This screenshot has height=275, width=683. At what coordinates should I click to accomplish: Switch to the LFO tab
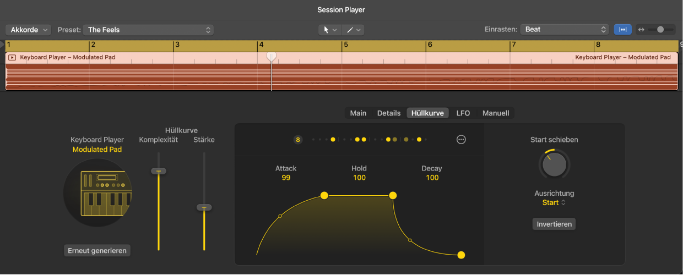[x=463, y=113]
